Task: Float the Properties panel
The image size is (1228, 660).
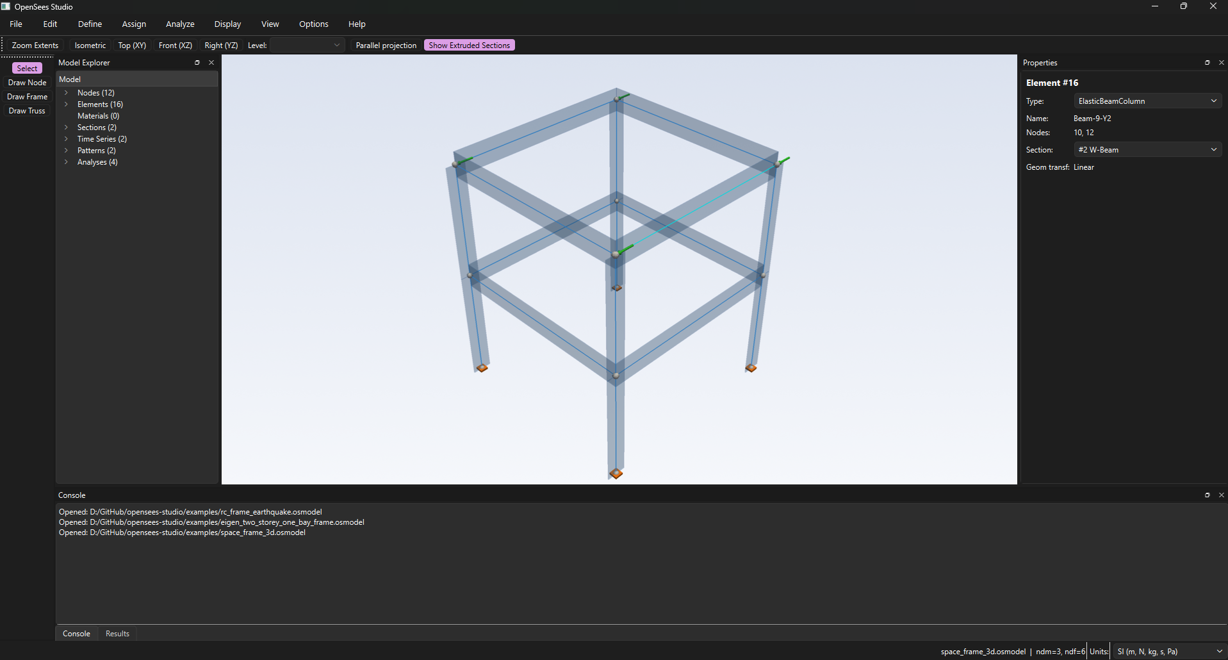Action: coord(1208,63)
